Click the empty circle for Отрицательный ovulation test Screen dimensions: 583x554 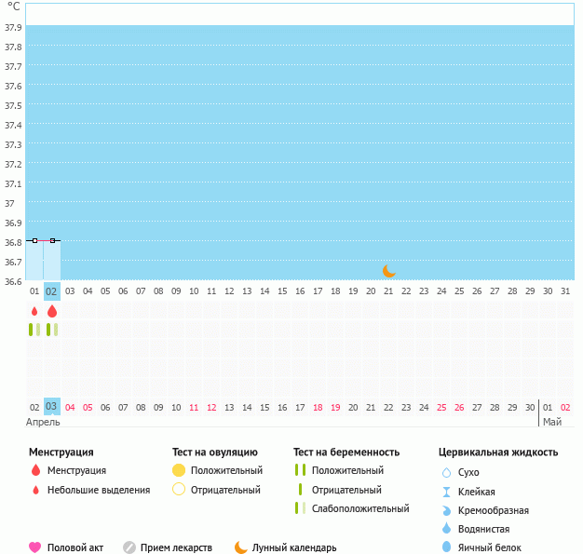click(179, 490)
